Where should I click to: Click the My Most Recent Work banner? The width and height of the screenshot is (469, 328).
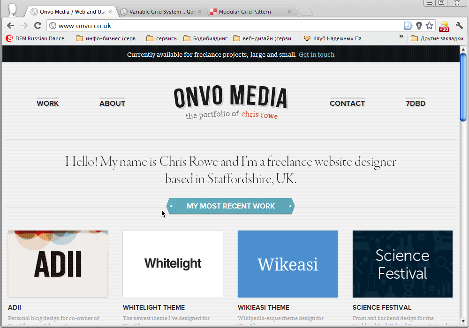(x=231, y=206)
